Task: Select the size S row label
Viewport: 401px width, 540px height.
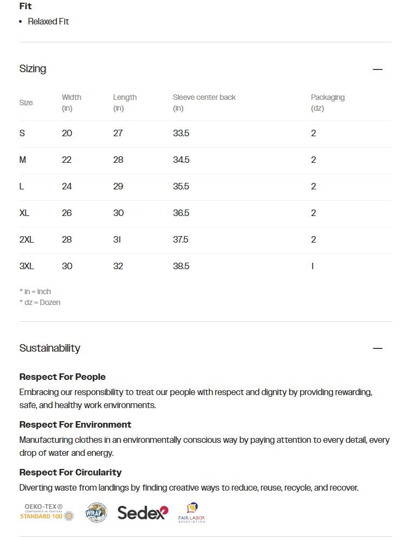Action: tap(22, 134)
